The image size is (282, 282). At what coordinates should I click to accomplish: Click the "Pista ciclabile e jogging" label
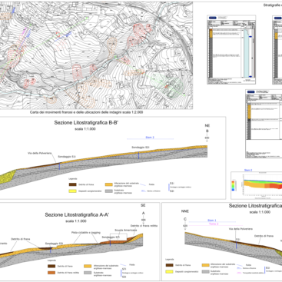(86, 233)
